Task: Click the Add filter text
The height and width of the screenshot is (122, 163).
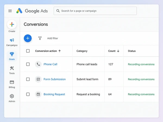Action: [x=53, y=38]
